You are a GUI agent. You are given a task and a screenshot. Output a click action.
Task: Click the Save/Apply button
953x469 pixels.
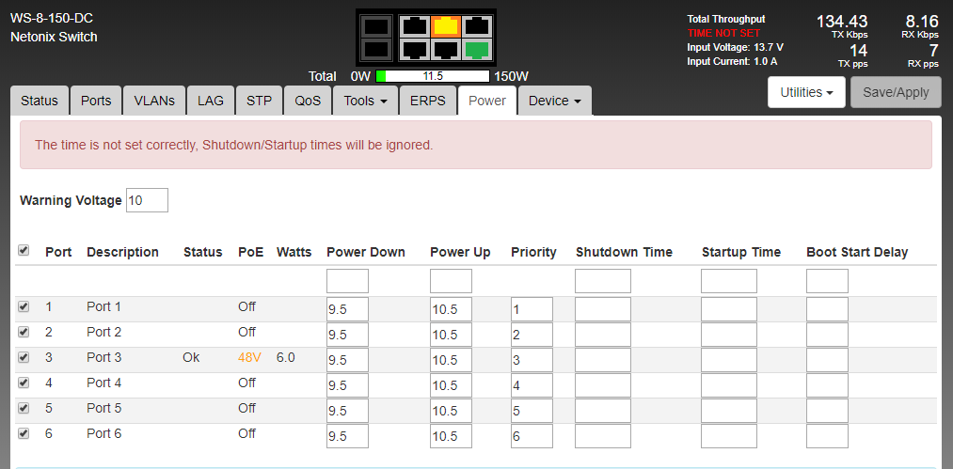point(896,92)
